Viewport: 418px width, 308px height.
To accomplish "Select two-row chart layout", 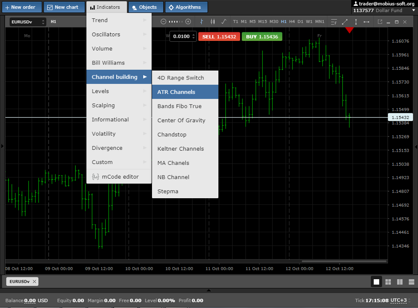I will tap(412, 282).
